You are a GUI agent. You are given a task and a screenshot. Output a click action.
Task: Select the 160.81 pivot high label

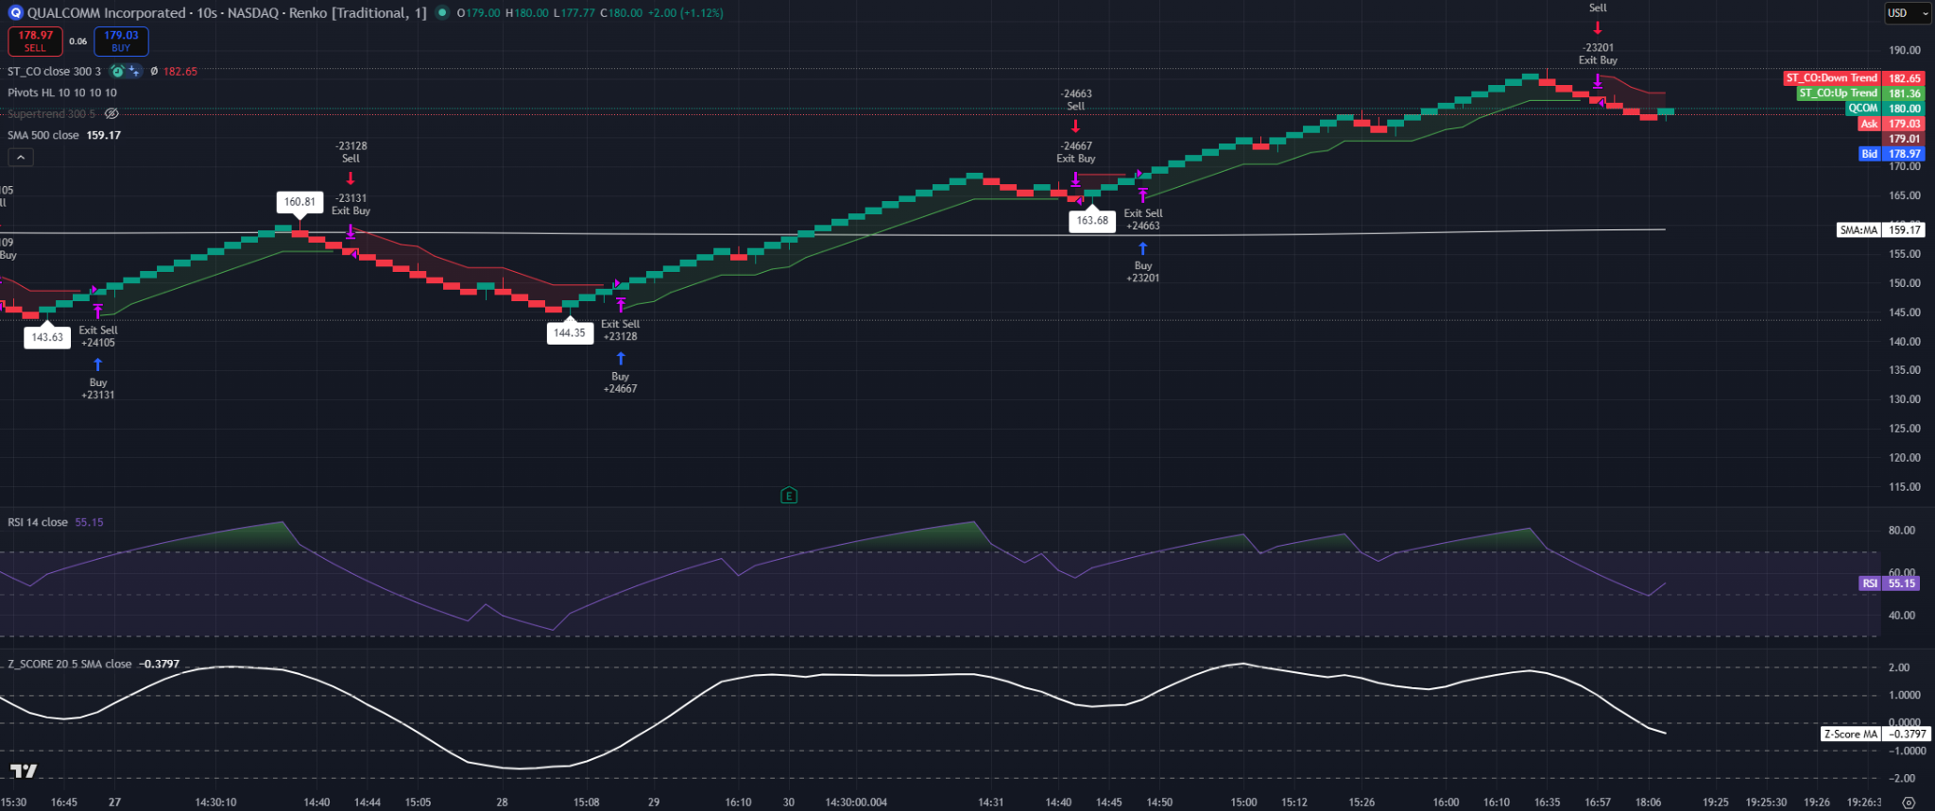(300, 202)
